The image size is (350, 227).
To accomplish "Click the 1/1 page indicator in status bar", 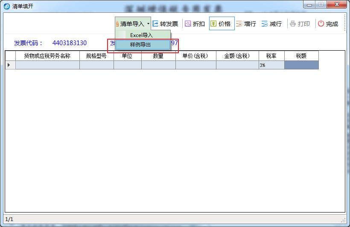I will pos(9,219).
